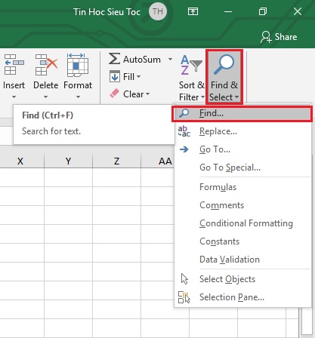Click the Replace ab-ac icon in menu
The width and height of the screenshot is (315, 338).
(x=184, y=131)
